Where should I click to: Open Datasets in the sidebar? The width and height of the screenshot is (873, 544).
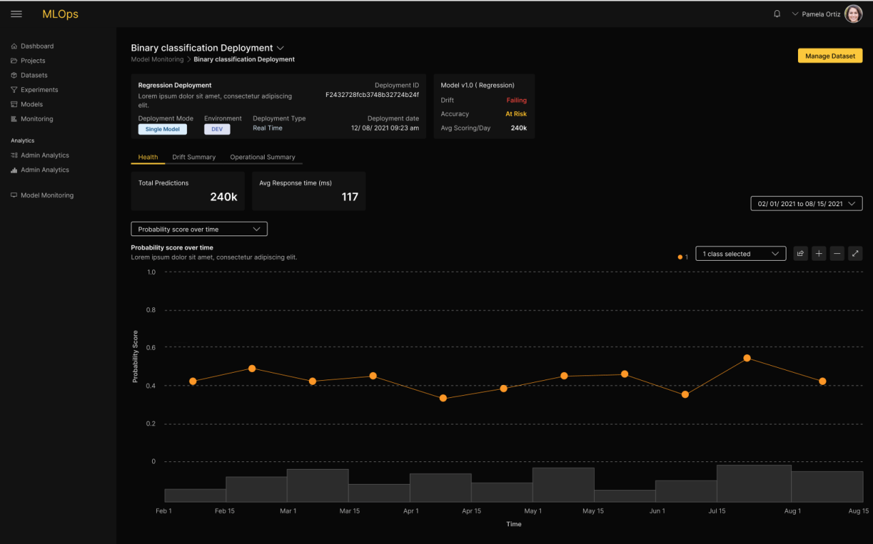tap(33, 75)
